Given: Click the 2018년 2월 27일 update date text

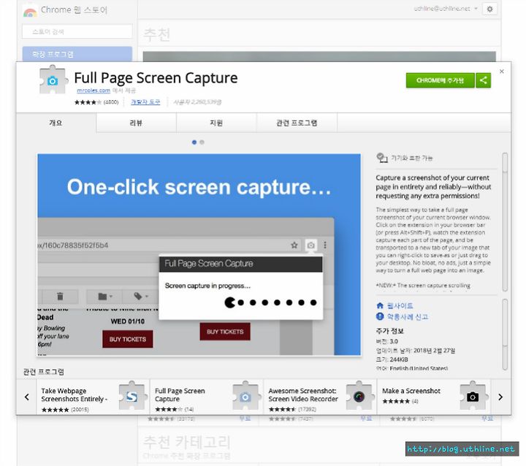Looking at the screenshot, I should coord(434,351).
